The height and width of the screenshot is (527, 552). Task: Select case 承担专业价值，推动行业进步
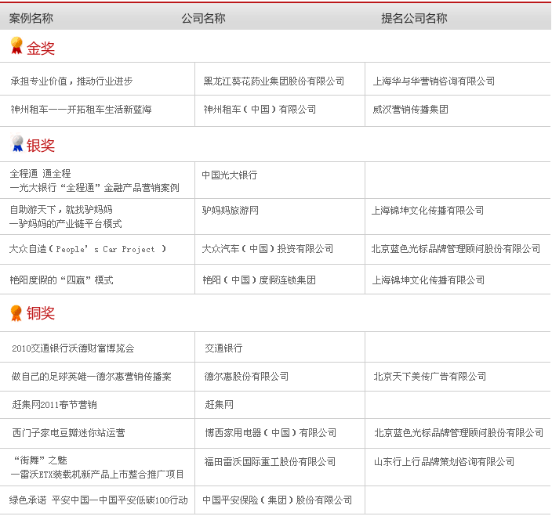(x=71, y=81)
